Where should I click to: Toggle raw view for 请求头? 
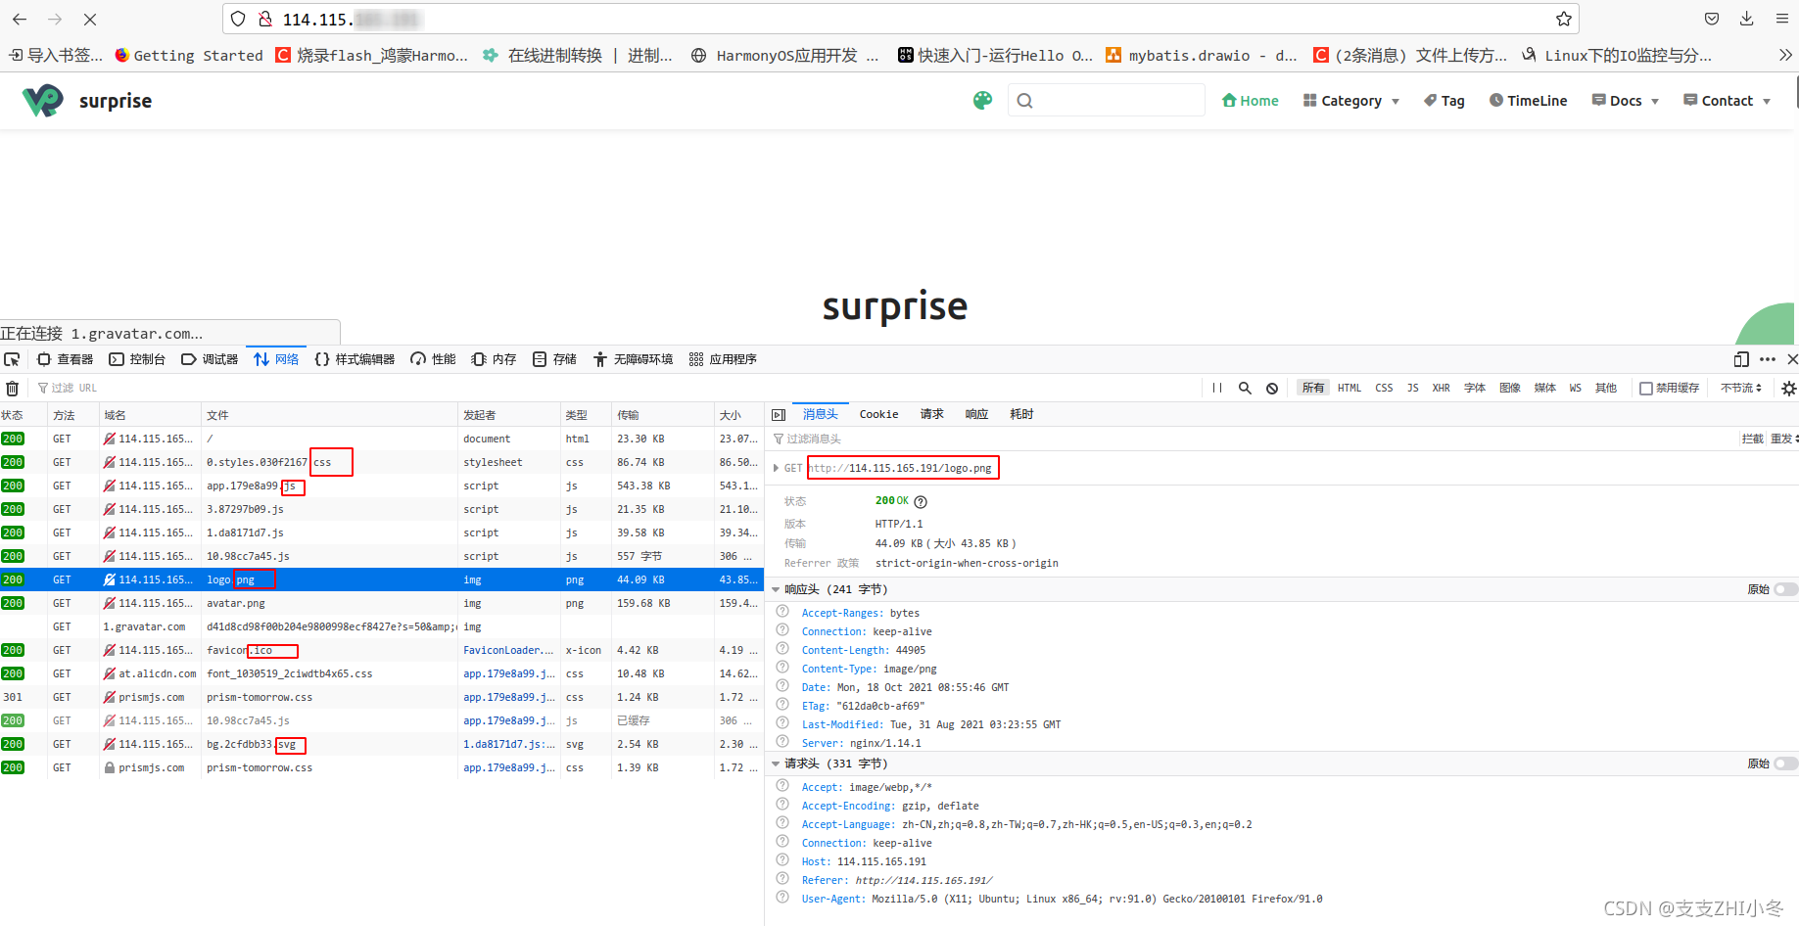1786,764
